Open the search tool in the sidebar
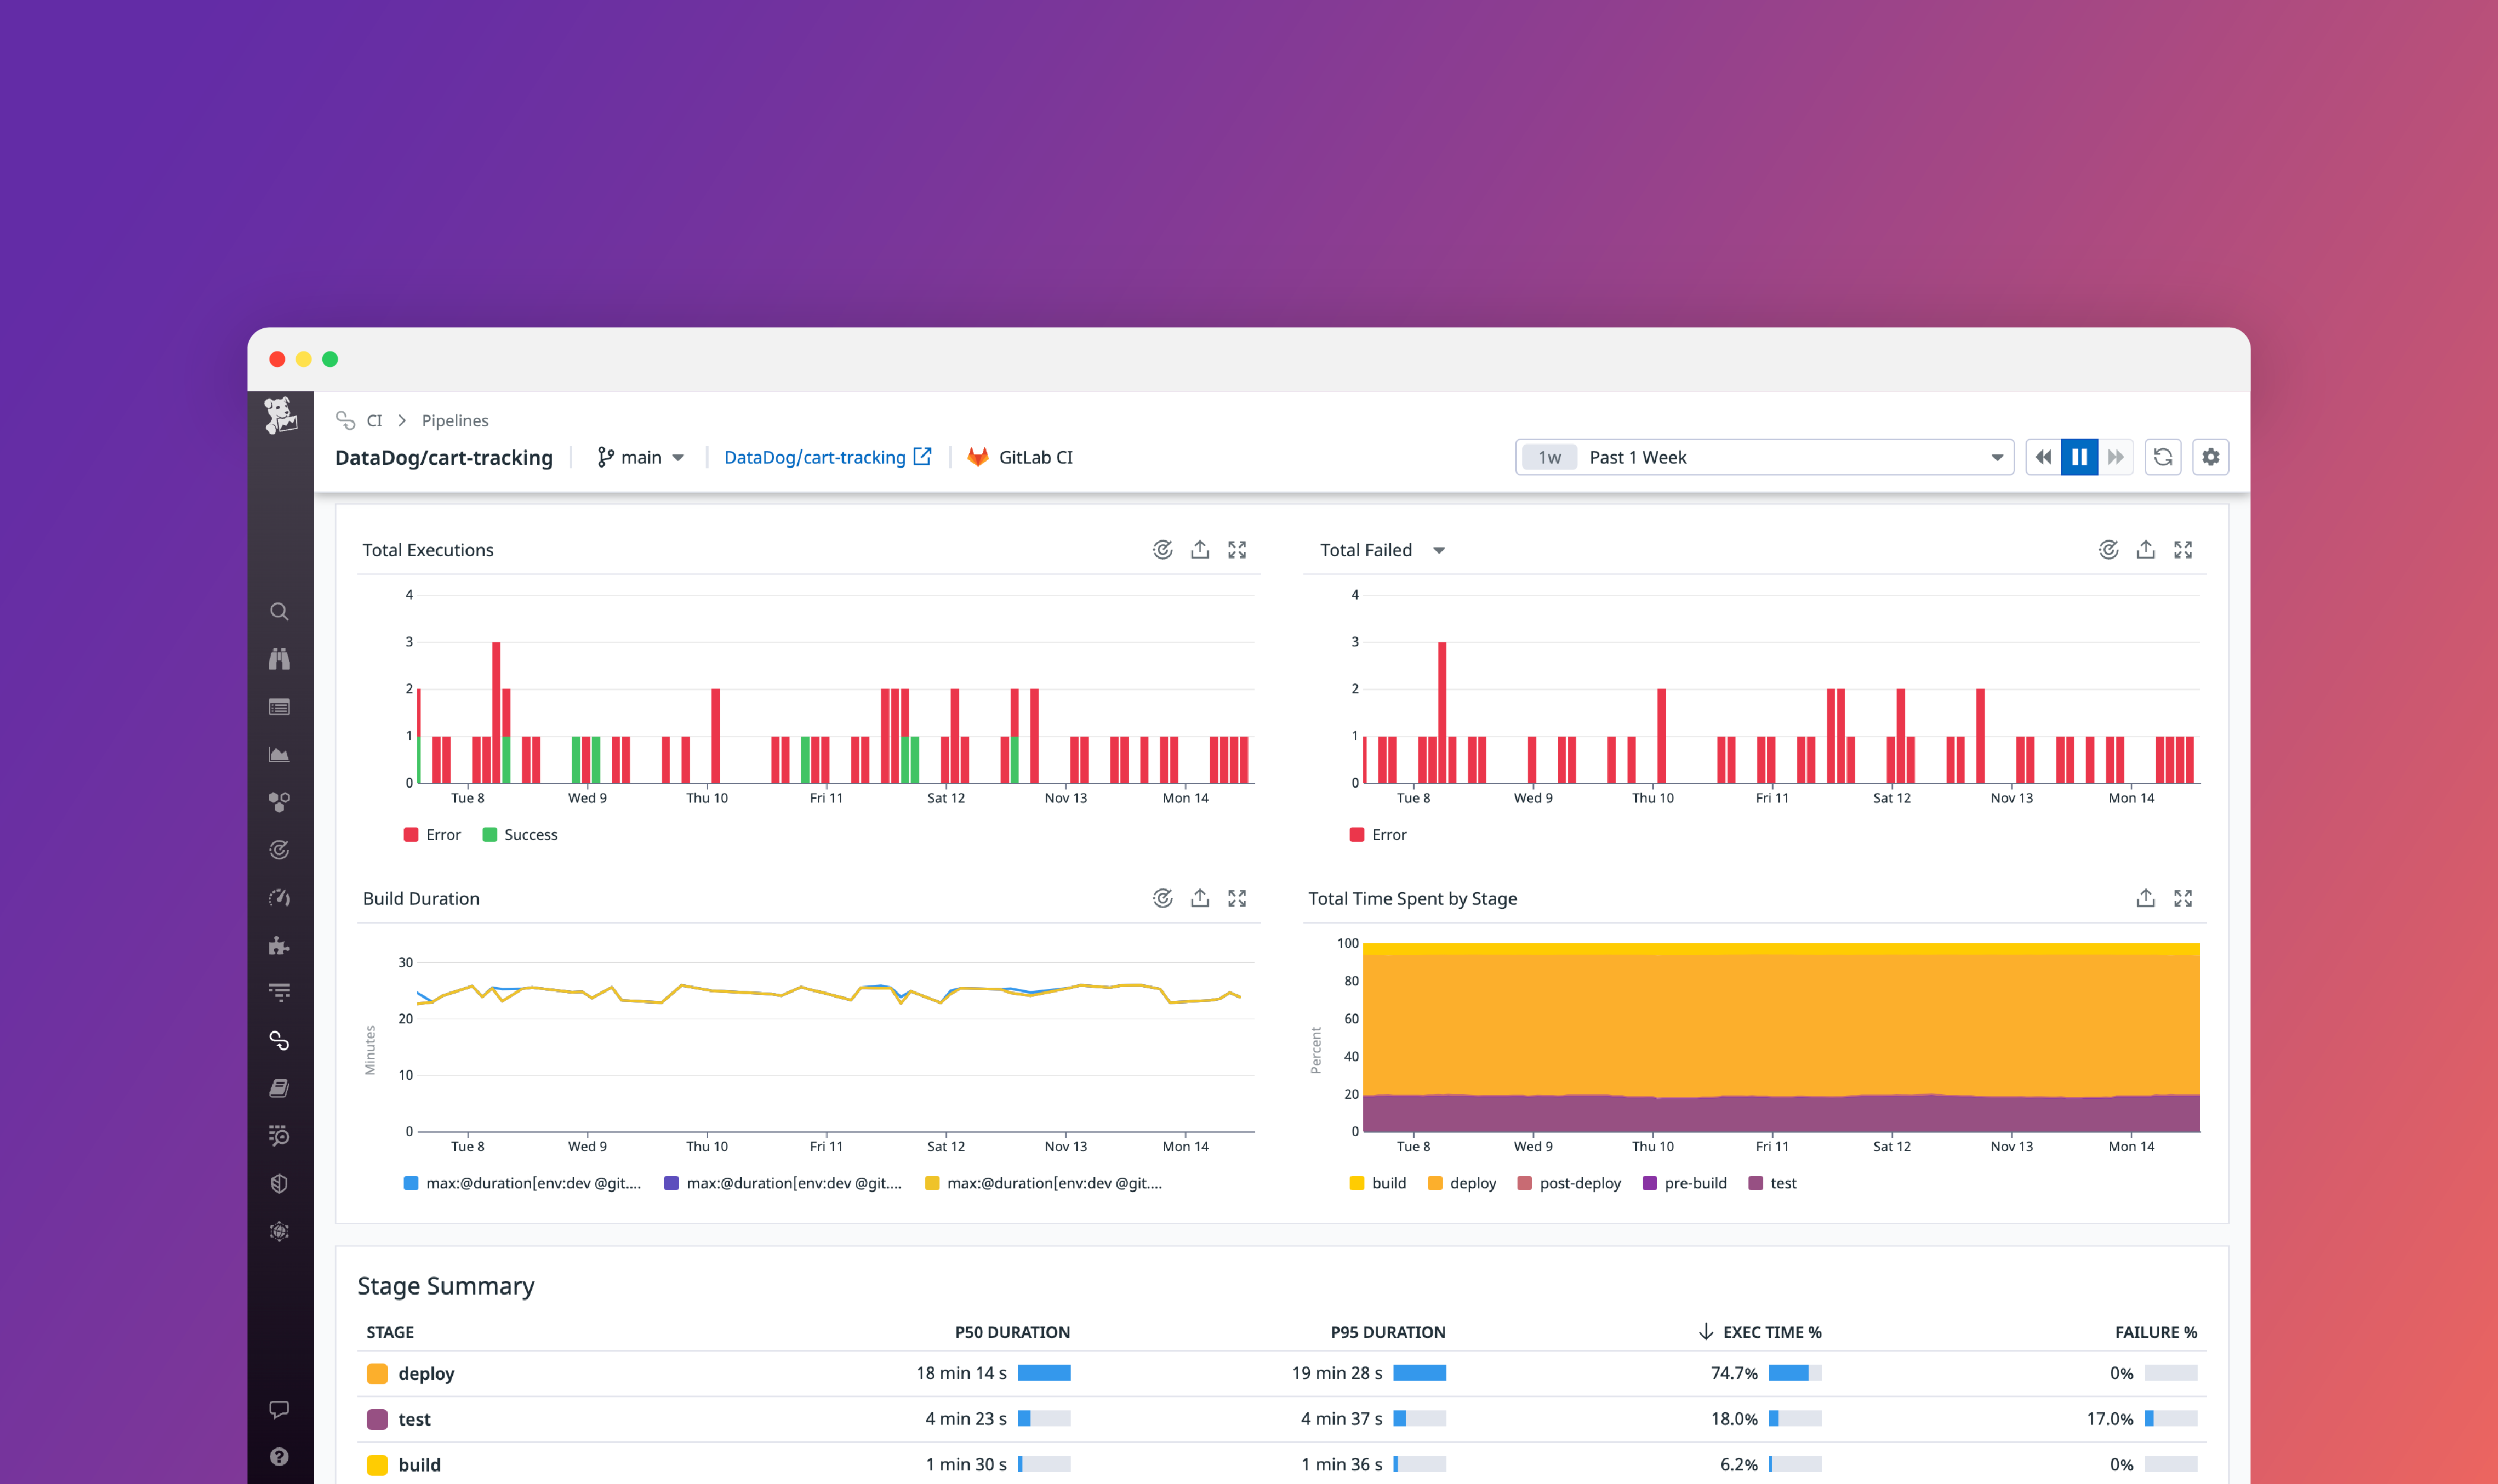The width and height of the screenshot is (2498, 1484). click(x=280, y=611)
